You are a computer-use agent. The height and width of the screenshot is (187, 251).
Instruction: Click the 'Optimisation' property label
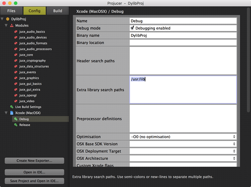(x=89, y=137)
